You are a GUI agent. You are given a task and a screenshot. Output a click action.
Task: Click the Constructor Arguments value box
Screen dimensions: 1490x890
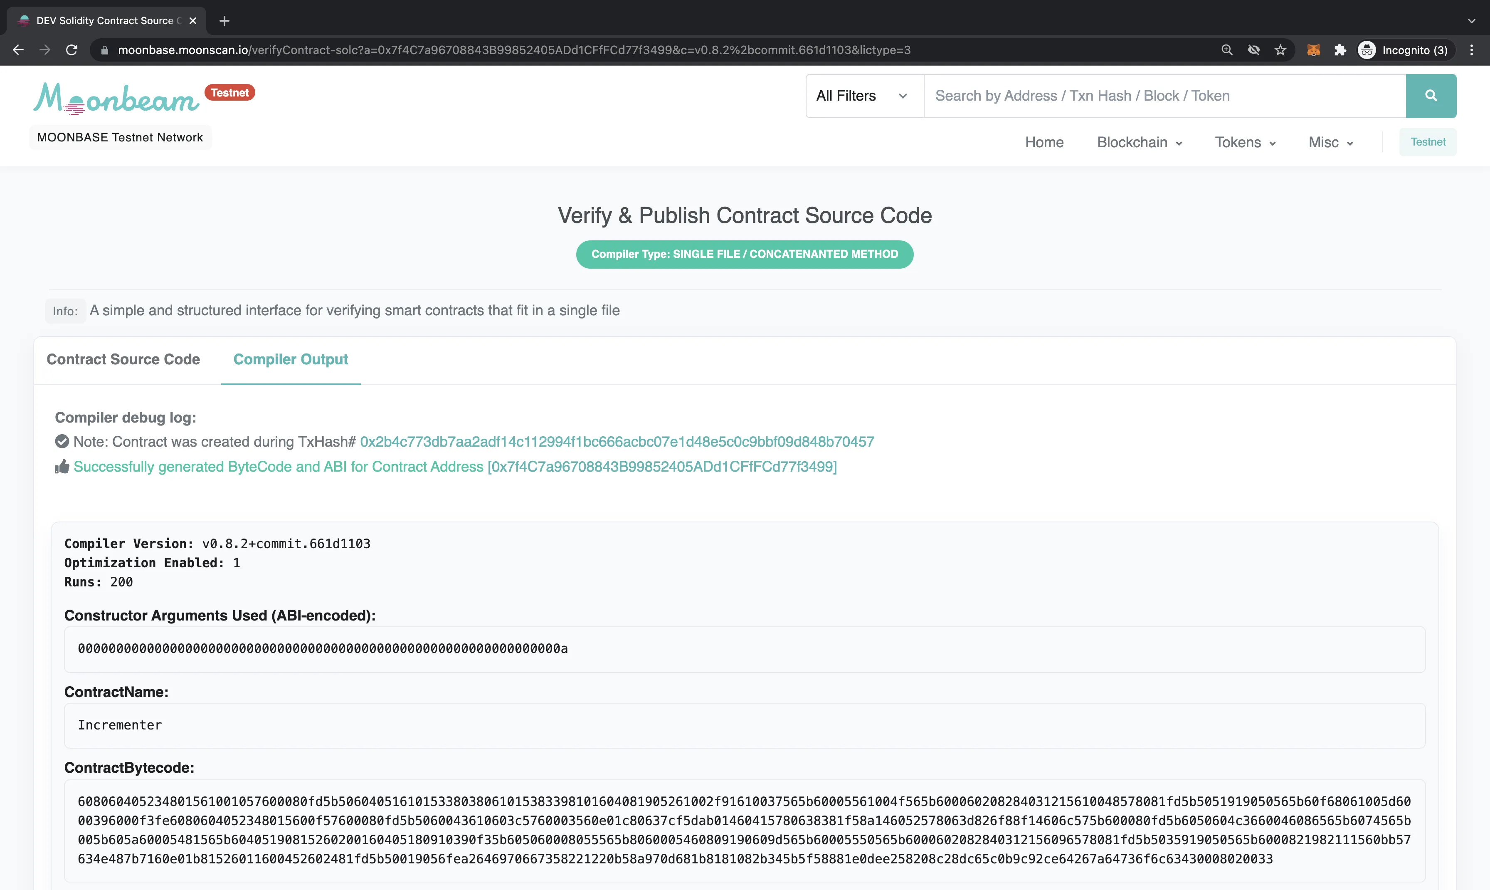pos(745,649)
